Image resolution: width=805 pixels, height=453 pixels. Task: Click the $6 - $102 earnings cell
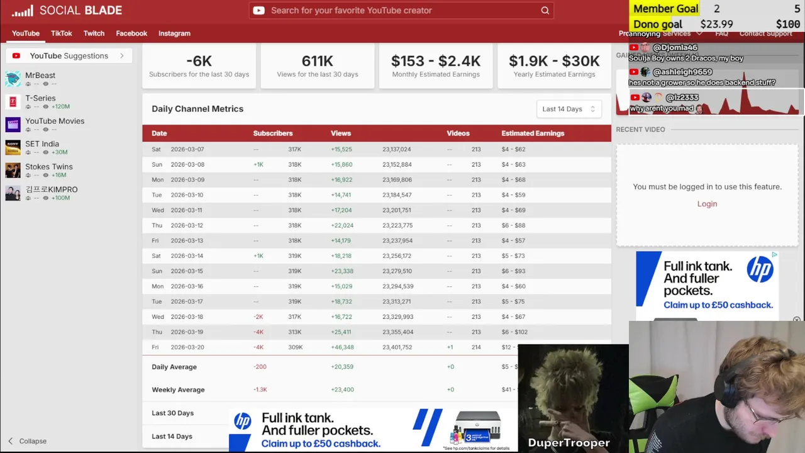(514, 332)
